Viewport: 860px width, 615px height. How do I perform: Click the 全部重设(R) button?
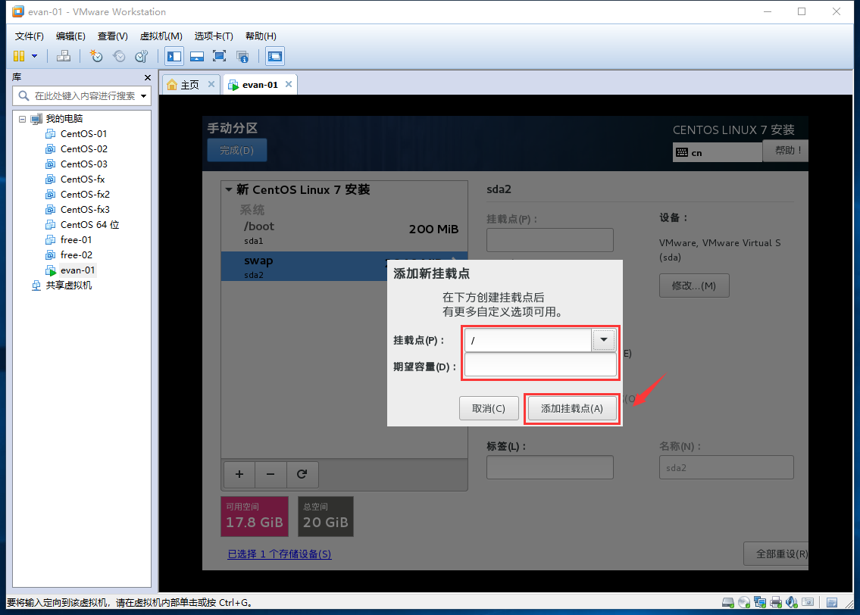(776, 554)
